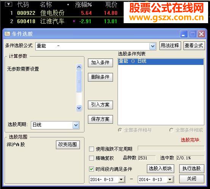The image size is (210, 189).
Task: Click the www.gszx.com.cn link
Action: click(166, 17)
